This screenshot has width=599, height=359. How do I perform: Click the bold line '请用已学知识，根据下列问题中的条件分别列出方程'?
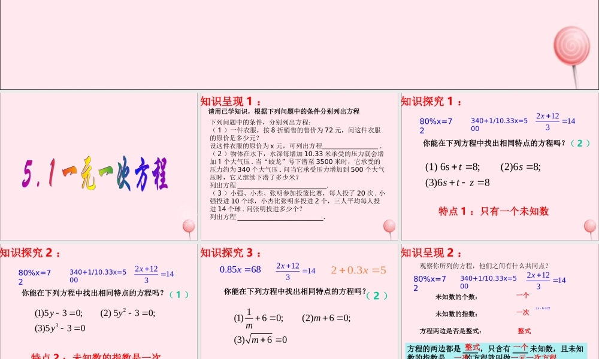(284, 111)
